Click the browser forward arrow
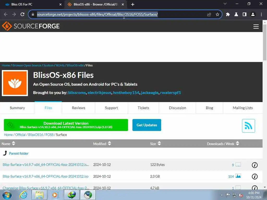Image resolution: width=267 pixels, height=200 pixels. pos(14,14)
